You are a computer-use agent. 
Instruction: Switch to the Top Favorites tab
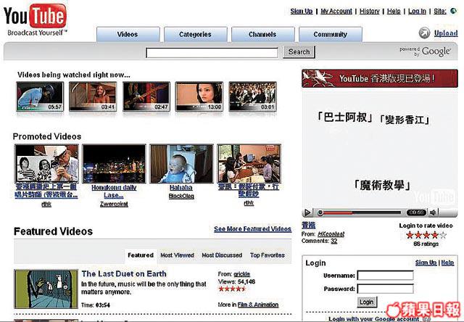268,255
